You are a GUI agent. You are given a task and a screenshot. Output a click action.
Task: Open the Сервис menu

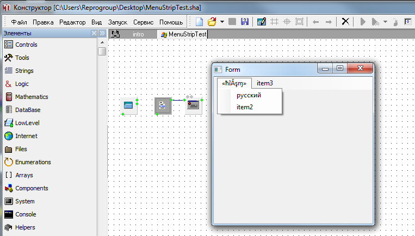144,22
